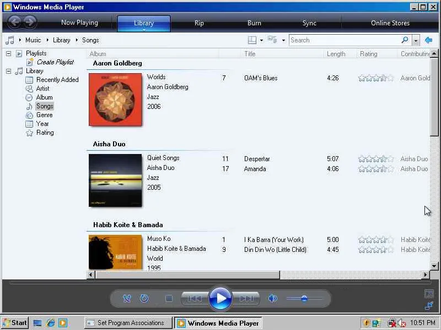441x330 pixels.
Task: Select the Worlds album cover thumbnail
Action: click(x=115, y=100)
